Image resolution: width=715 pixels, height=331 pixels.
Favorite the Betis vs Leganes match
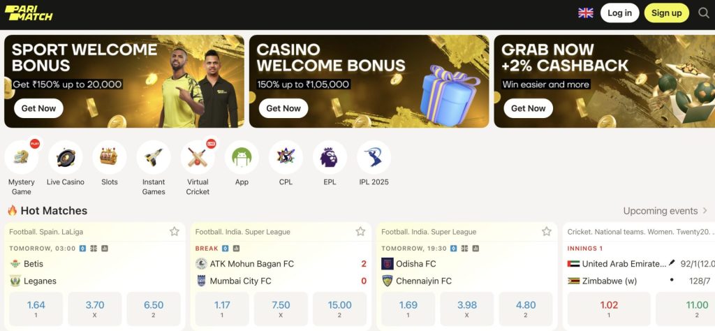click(174, 232)
